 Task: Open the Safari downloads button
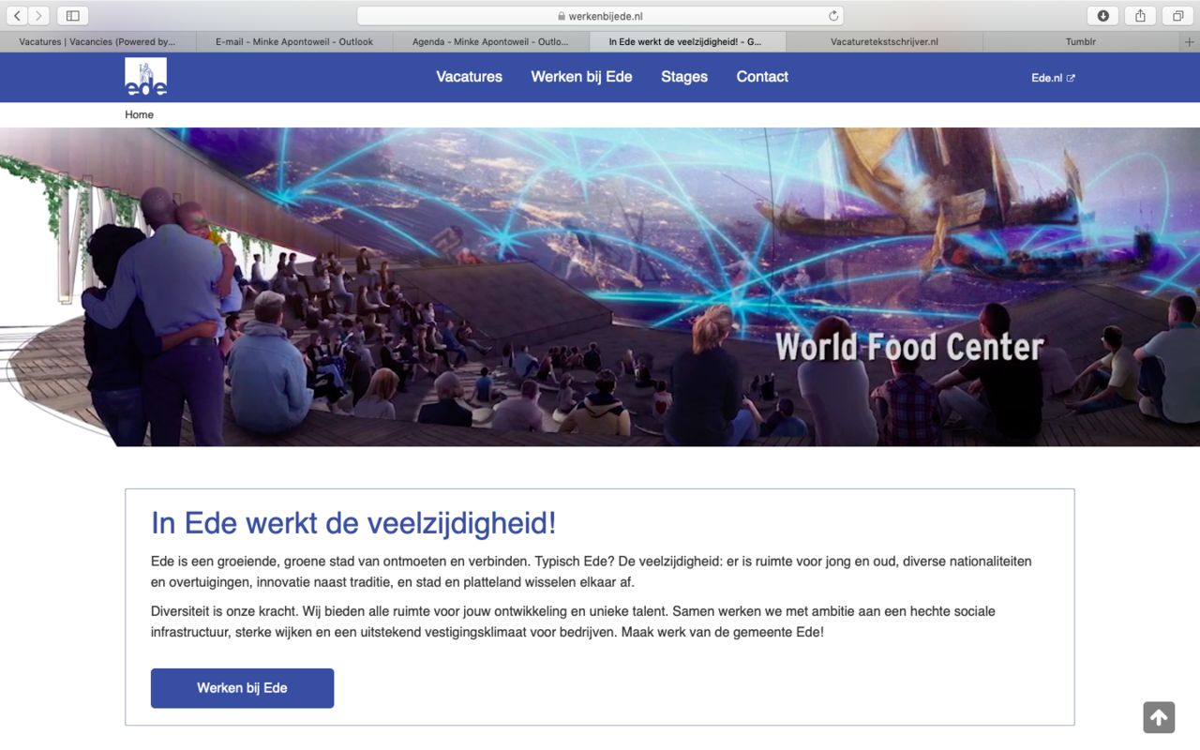pyautogui.click(x=1102, y=16)
